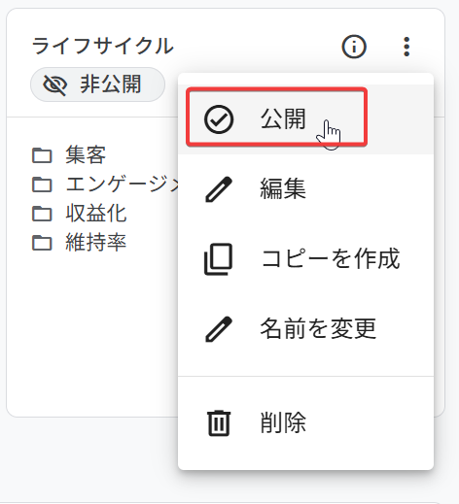The width and height of the screenshot is (459, 504).
Task: Click the folder icon beside 収益化
Action: (x=42, y=214)
